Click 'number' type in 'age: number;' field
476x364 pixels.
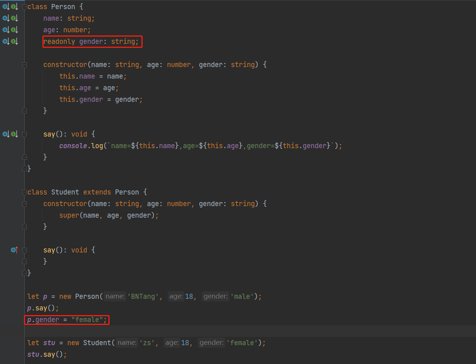[x=75, y=30]
